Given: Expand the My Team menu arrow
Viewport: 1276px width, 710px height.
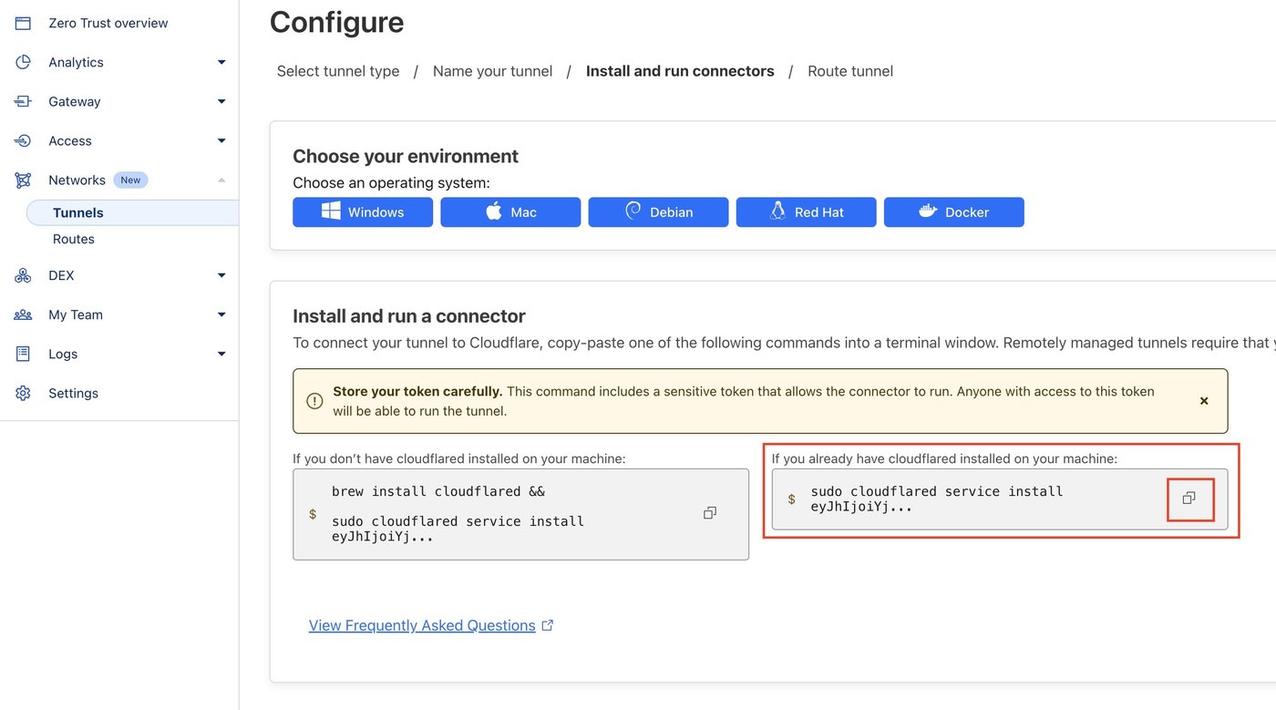Looking at the screenshot, I should point(221,314).
